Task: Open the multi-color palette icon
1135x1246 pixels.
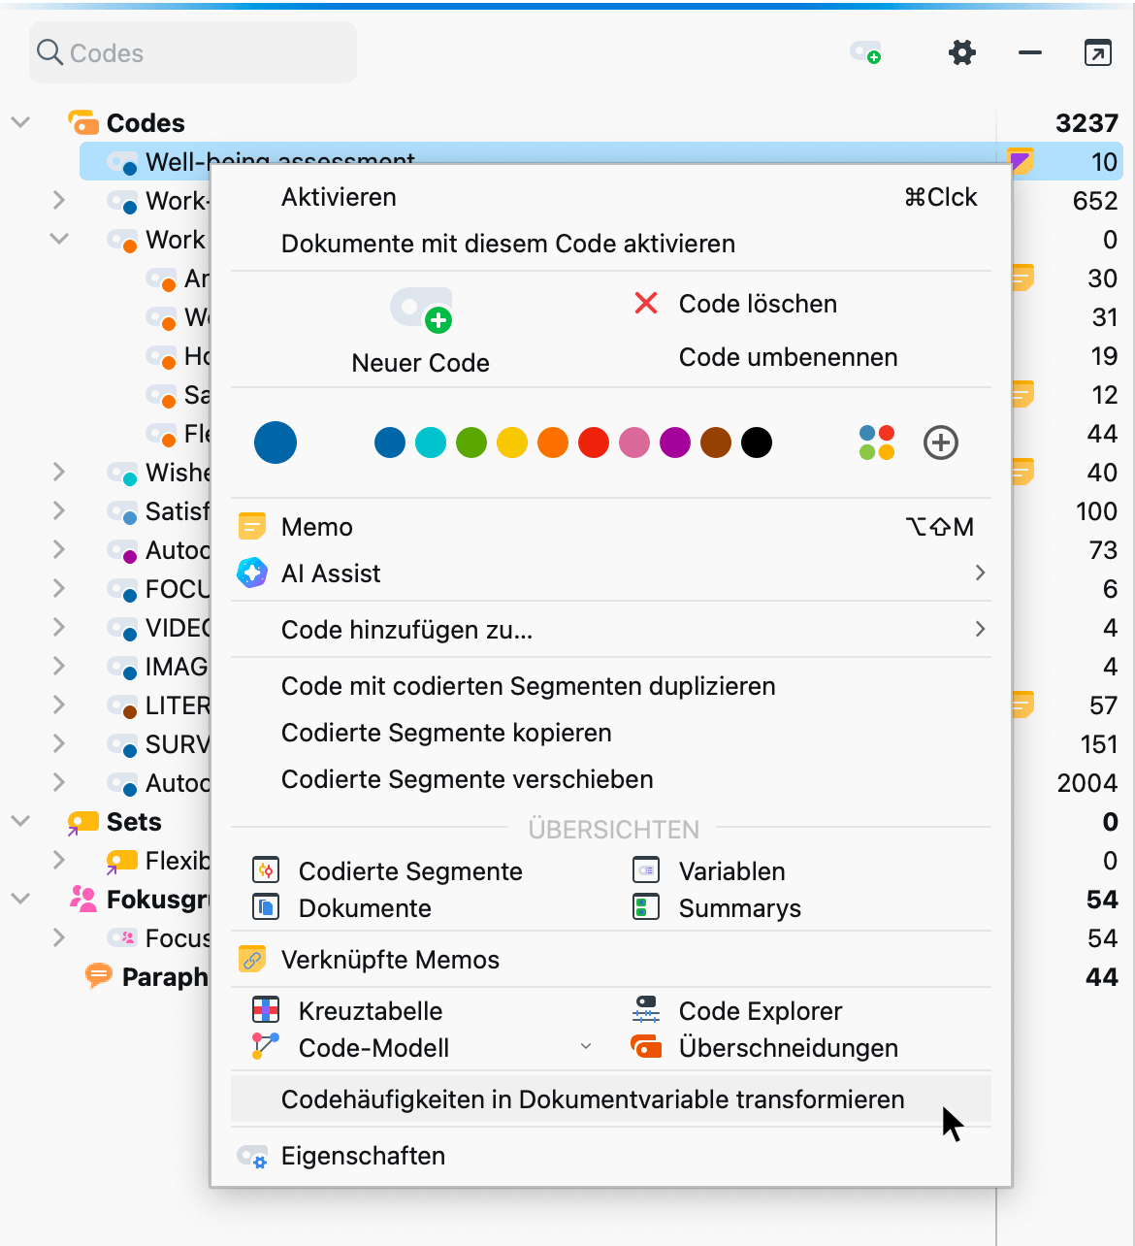Action: click(877, 443)
